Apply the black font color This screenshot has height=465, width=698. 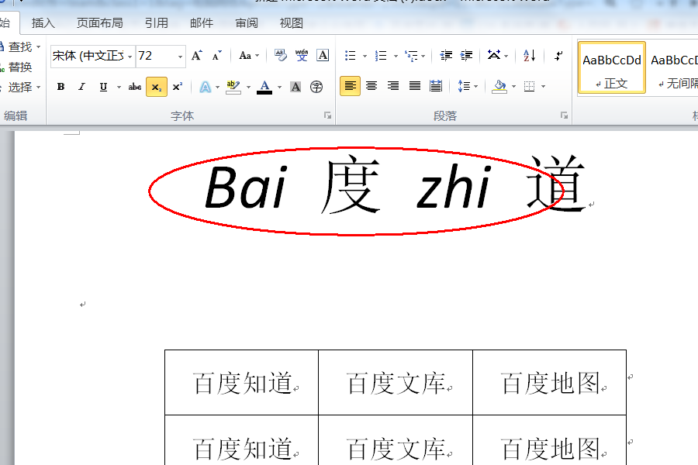264,87
